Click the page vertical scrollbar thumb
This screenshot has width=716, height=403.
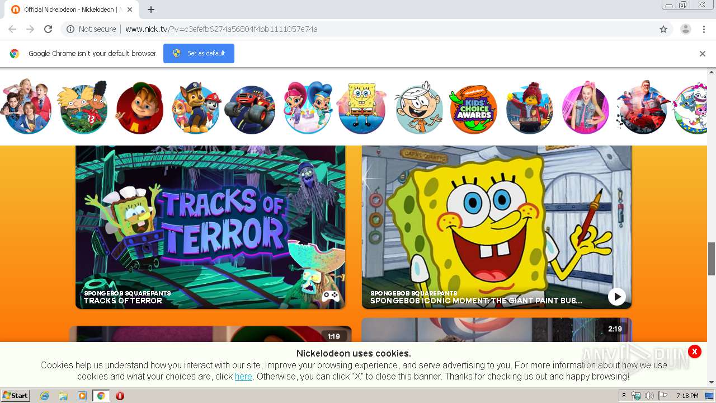point(712,259)
